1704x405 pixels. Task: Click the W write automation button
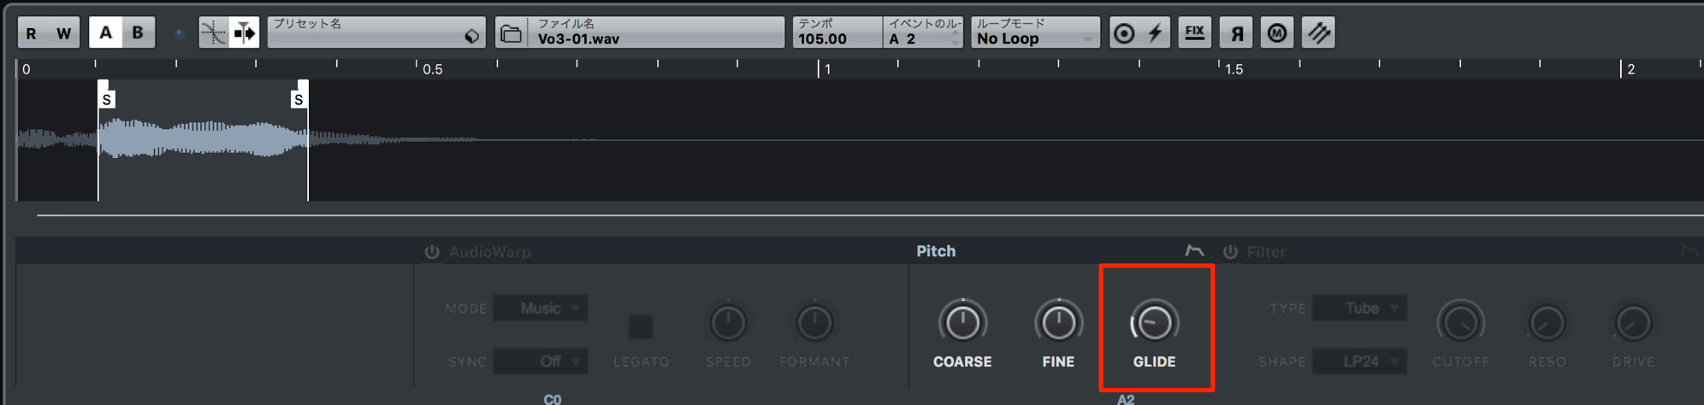click(x=64, y=33)
